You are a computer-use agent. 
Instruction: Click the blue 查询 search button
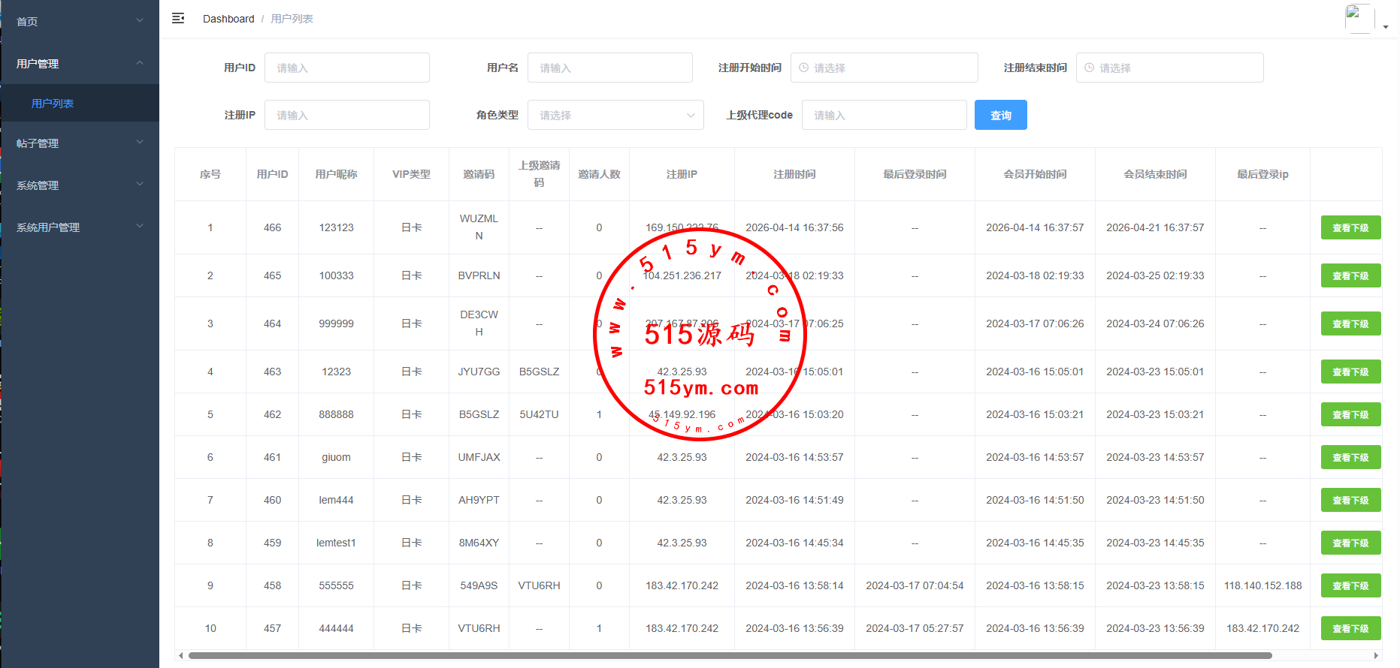1000,115
